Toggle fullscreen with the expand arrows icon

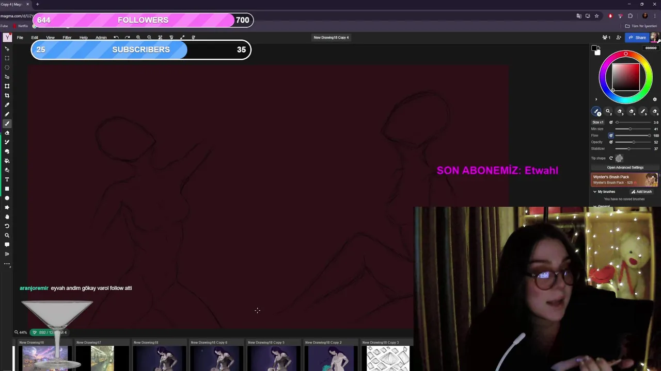coord(182,38)
